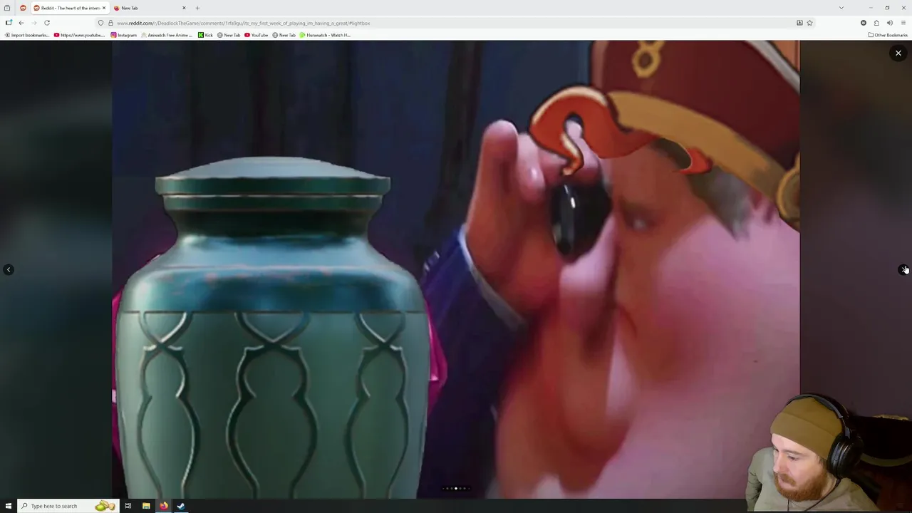The width and height of the screenshot is (912, 513).
Task: Go back one page
Action: click(x=21, y=23)
